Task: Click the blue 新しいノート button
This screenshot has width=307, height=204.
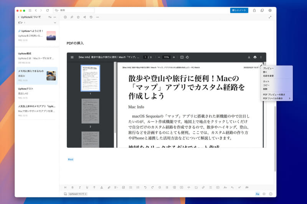Action: pos(239,10)
